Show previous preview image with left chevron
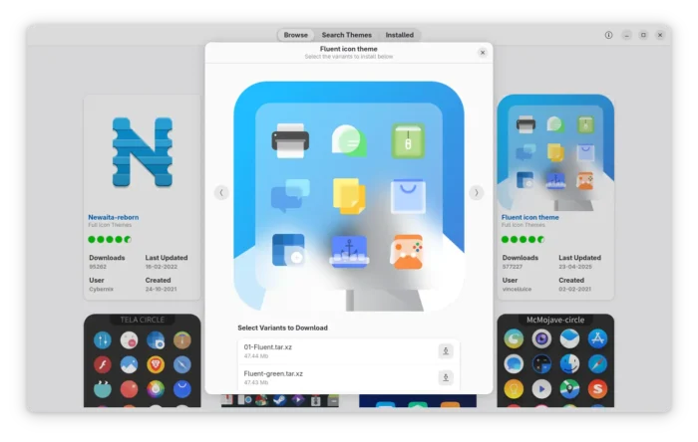 pos(221,192)
